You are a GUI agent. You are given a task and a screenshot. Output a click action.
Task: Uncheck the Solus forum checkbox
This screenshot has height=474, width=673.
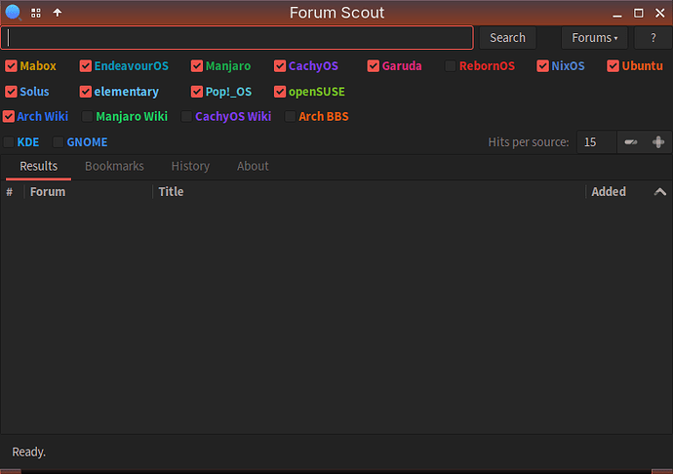(x=11, y=92)
